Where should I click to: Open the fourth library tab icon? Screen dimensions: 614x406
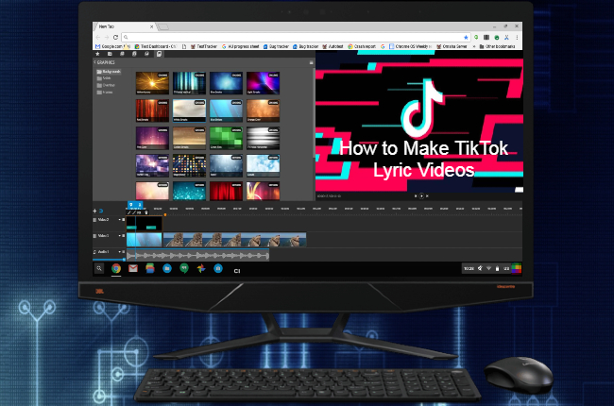pos(134,54)
